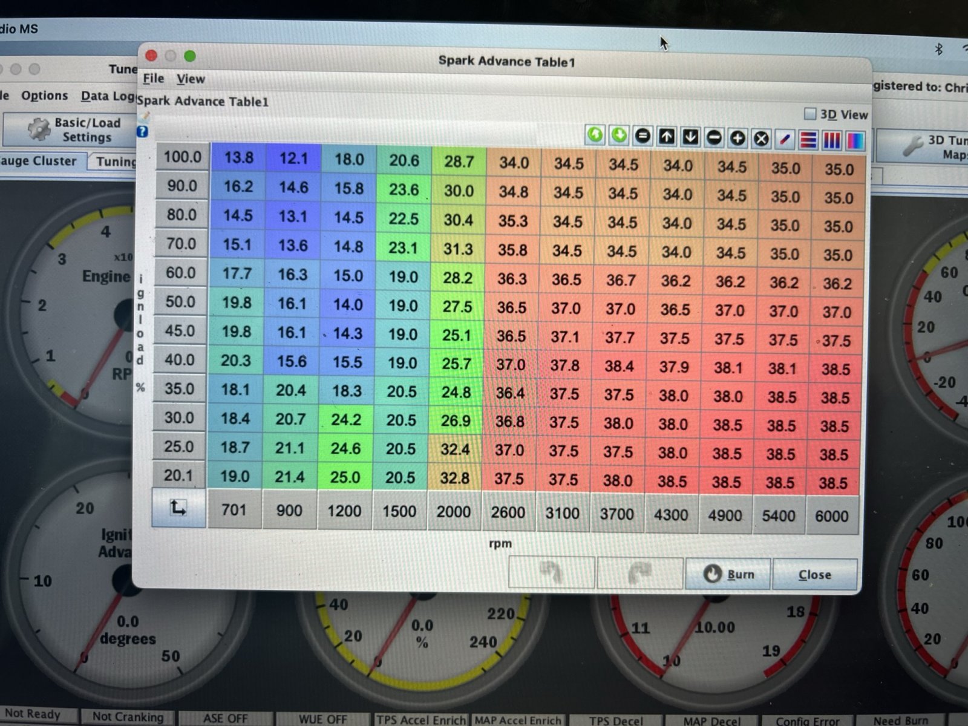Click the set-equal (=) cell value icon
Screen dimensions: 968x726
tap(643, 136)
